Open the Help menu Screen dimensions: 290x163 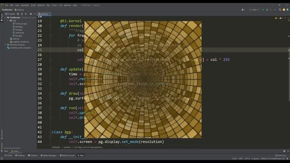75,5
